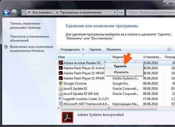Sort by the «Имя» column header

(84, 57)
